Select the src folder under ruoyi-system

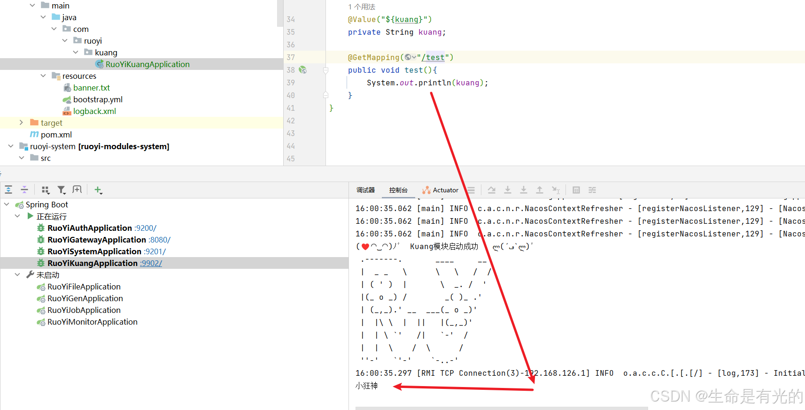46,158
